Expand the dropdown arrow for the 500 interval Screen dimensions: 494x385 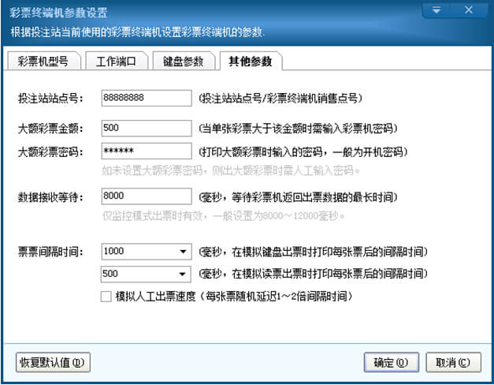183,275
